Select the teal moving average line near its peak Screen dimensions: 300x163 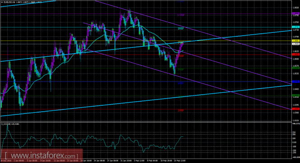(138, 25)
